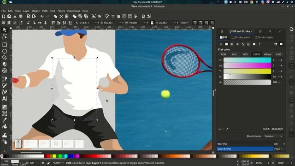
Task: Rotate selection 90° counter-clockwise
Action: click(29, 23)
